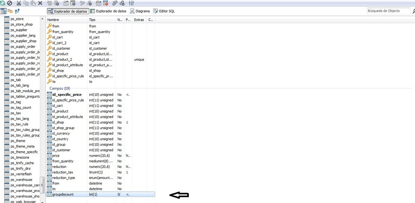
Task: Select ps_tag_count table
Action: pyautogui.click(x=21, y=108)
